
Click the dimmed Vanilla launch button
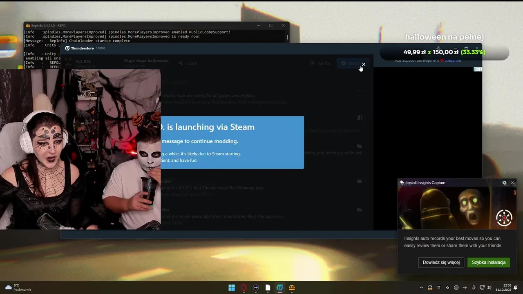click(x=320, y=63)
